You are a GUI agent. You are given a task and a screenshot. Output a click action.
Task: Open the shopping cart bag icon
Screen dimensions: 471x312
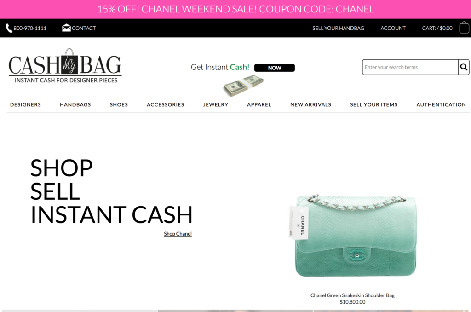(x=464, y=27)
